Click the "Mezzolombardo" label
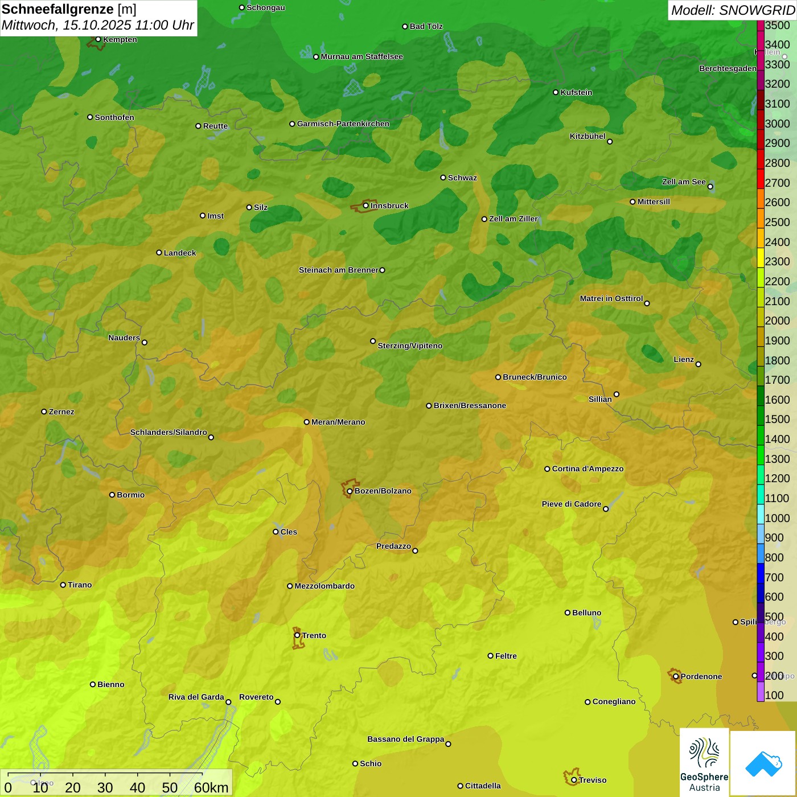 (x=324, y=586)
